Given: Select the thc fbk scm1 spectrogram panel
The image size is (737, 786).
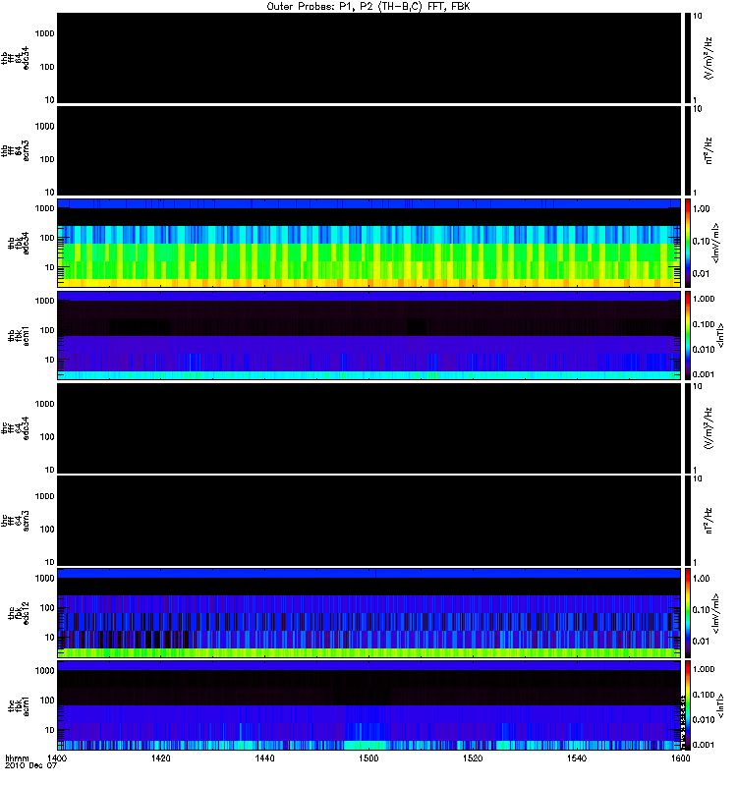Looking at the screenshot, I should pyautogui.click(x=369, y=705).
